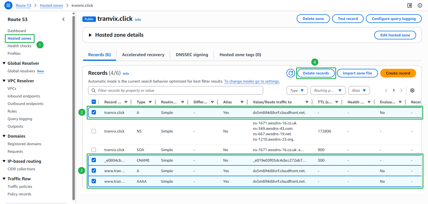Viewport: 428px width, 204px height.
Task: Collapse the Traffic flow sidebar section
Action: tap(4, 179)
